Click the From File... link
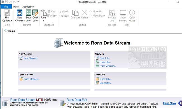Image resolution: width=182 pixels, height=109 pixels. [x=105, y=62]
